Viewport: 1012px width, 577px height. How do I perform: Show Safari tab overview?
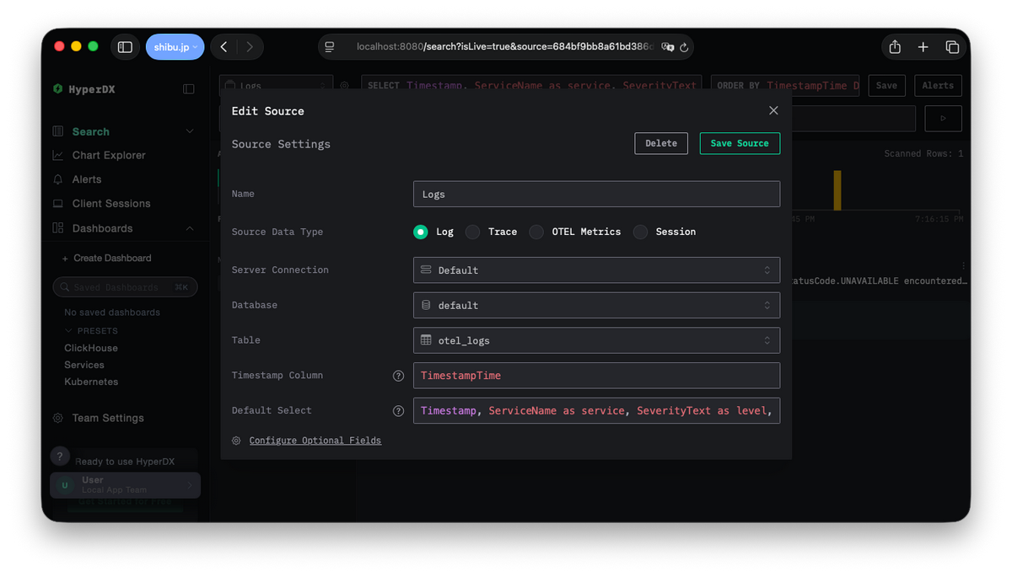pos(952,47)
